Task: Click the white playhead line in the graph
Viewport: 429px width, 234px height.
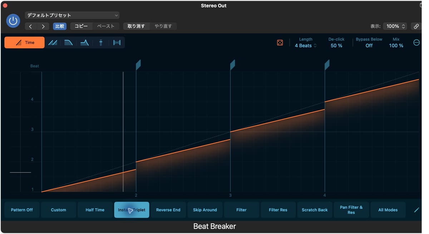Action: click(x=123, y=132)
